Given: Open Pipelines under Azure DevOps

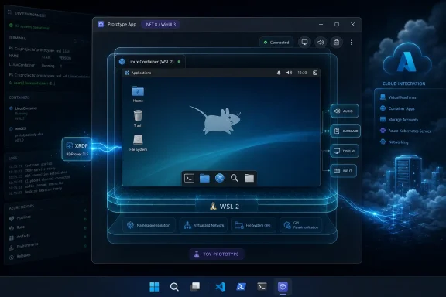Looking at the screenshot, I should pyautogui.click(x=20, y=217).
